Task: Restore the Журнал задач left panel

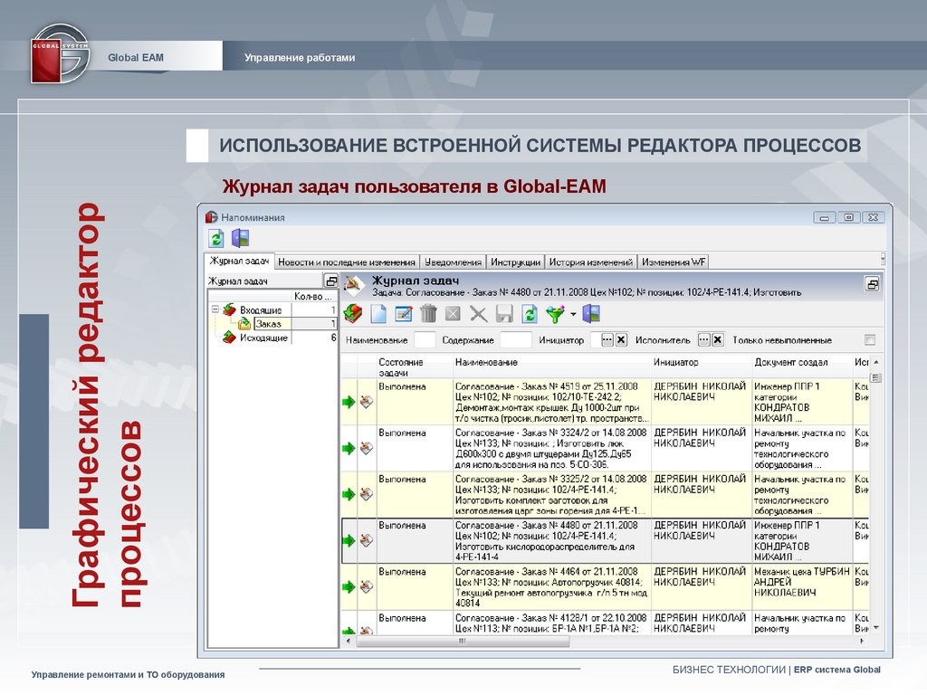Action: pyautogui.click(x=331, y=281)
